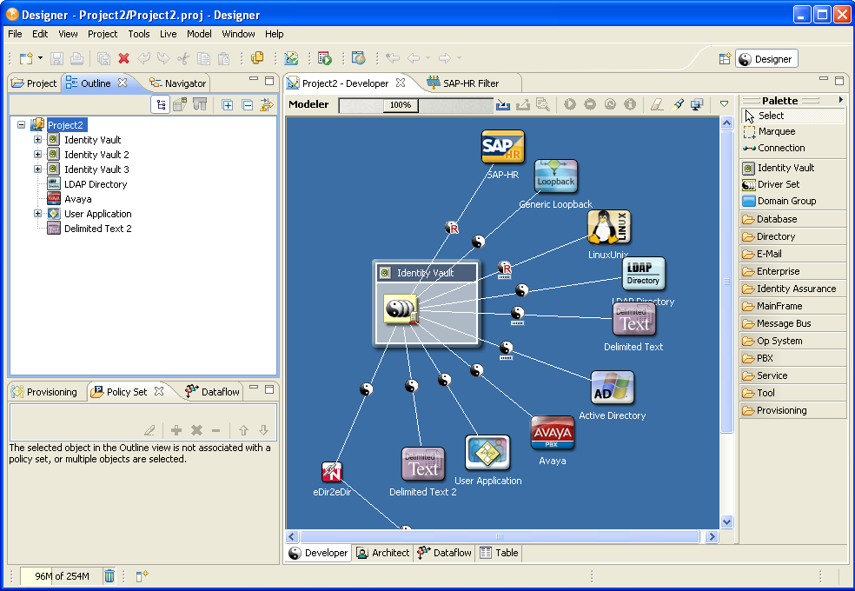Click the Cut scissors toolbar icon
This screenshot has height=591, width=855.
(x=183, y=58)
